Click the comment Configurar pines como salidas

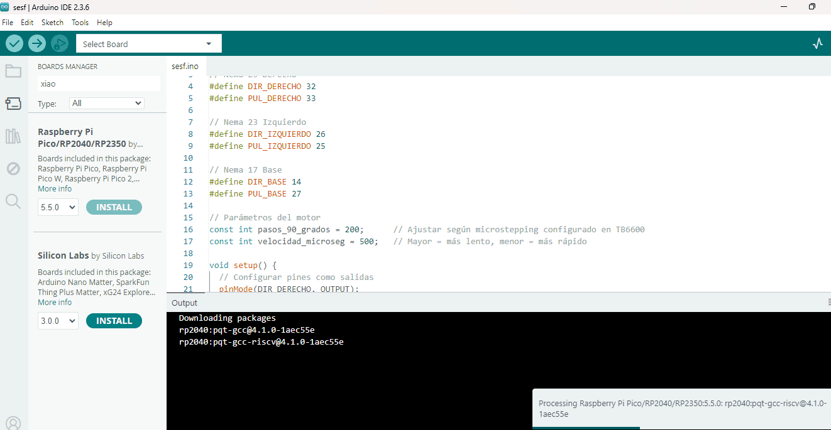(x=296, y=277)
